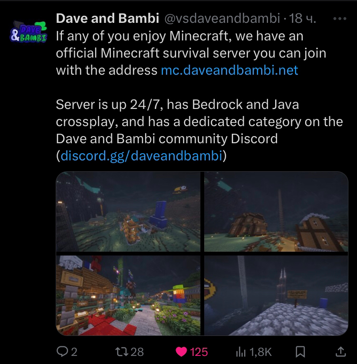View top-right wooden houses night screenshot

(276, 211)
